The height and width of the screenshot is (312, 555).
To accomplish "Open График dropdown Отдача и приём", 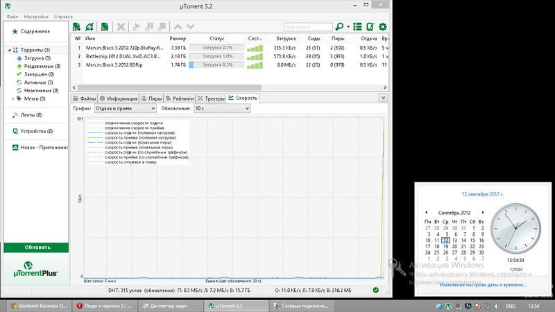I will (125, 109).
